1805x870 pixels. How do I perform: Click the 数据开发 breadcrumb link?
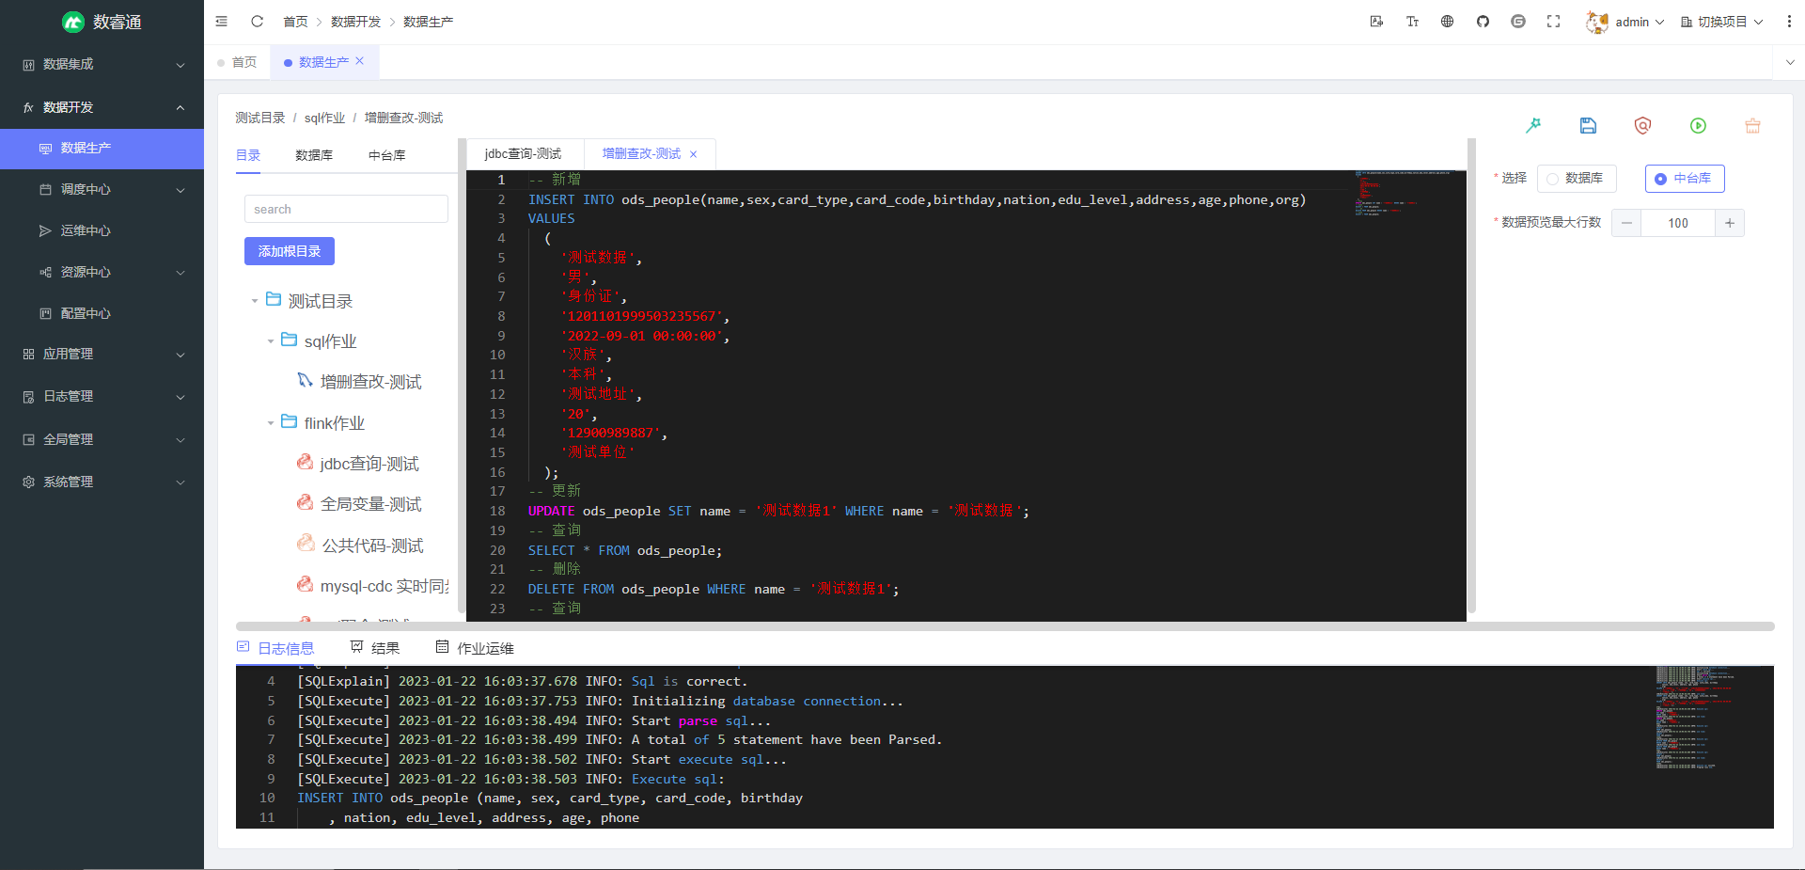(355, 22)
